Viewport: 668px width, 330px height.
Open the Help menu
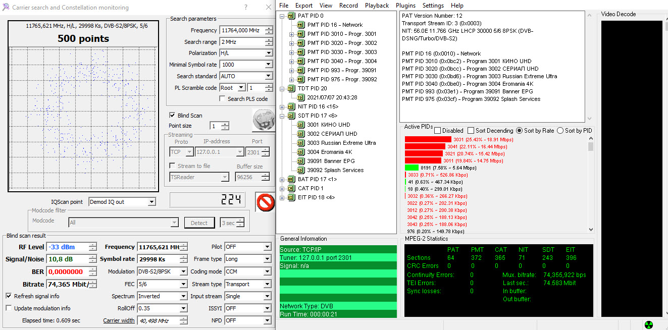coord(457,6)
